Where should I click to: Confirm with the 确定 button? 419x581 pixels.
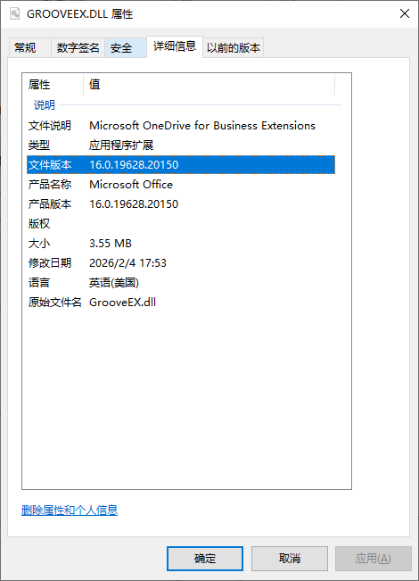[x=205, y=559]
